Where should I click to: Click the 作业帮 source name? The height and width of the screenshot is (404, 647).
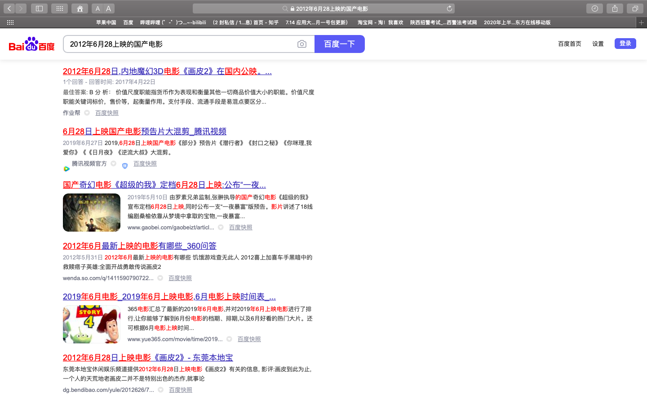(x=71, y=113)
